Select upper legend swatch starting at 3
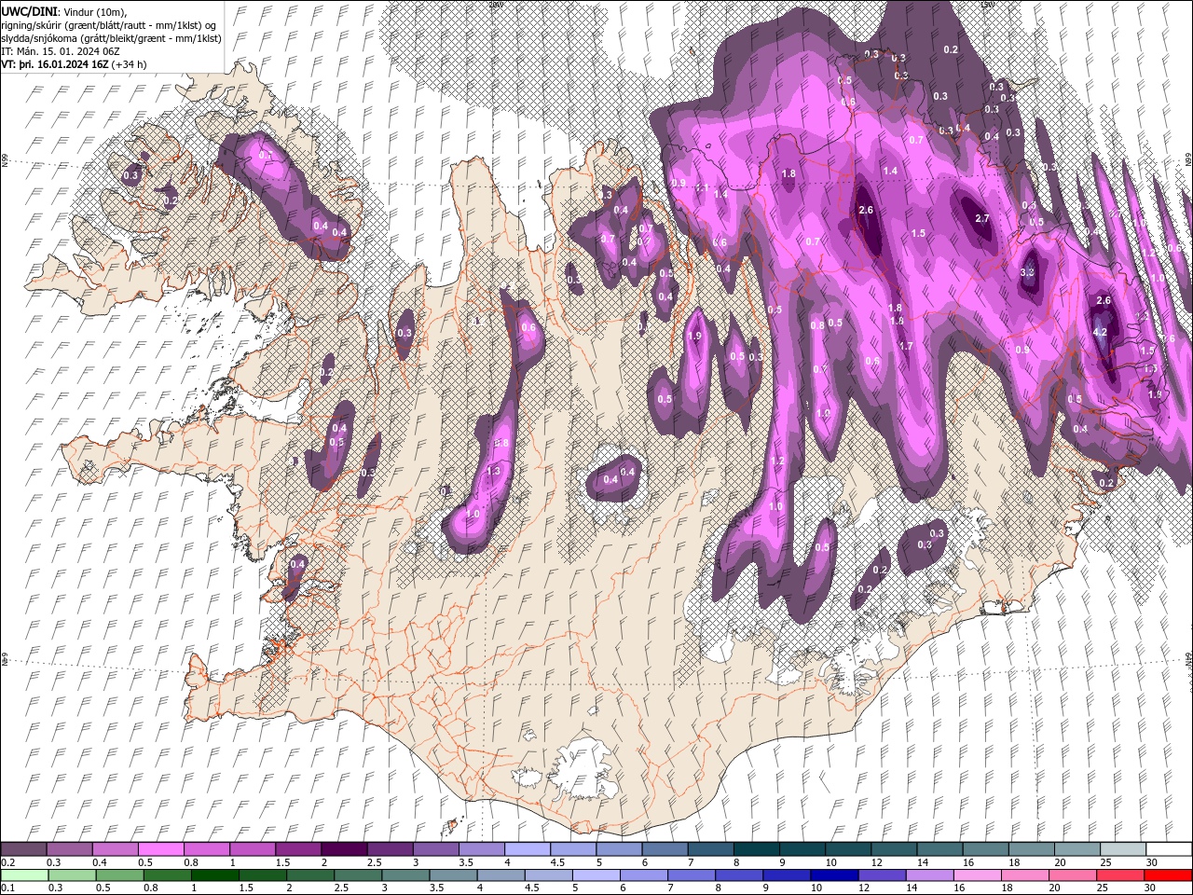The height and width of the screenshot is (895, 1193). (434, 849)
